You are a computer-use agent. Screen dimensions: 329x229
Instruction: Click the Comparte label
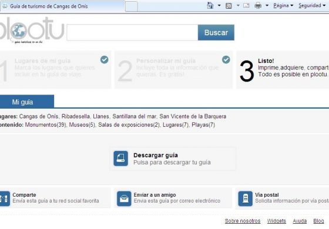tap(24, 195)
